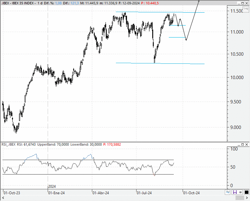
Task: Close the RSI indicator pane
Action: (x=246, y=145)
